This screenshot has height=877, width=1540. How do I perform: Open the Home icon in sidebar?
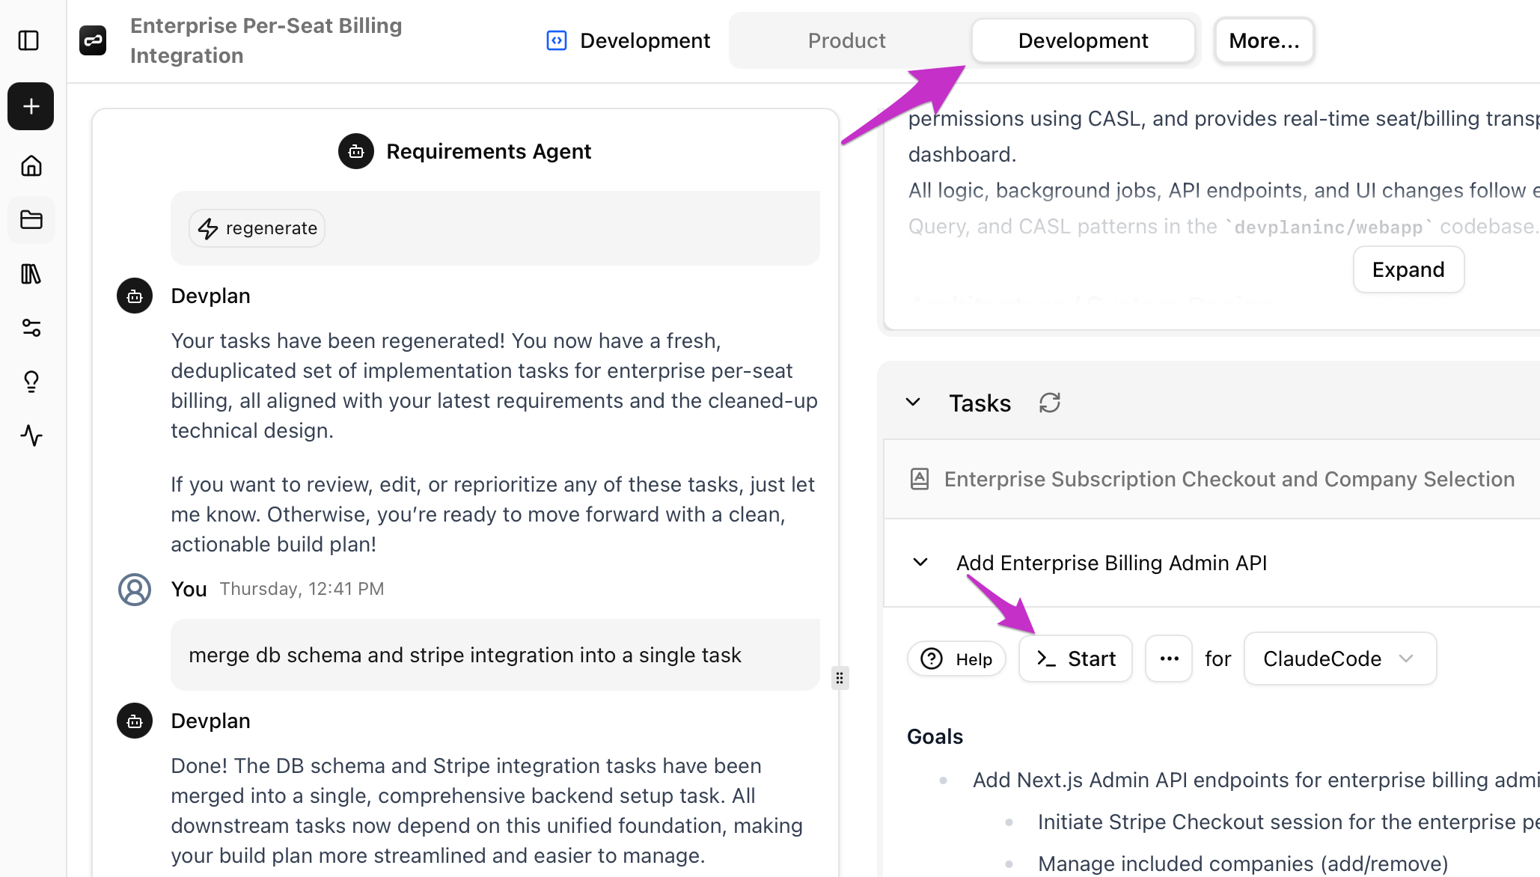tap(31, 165)
